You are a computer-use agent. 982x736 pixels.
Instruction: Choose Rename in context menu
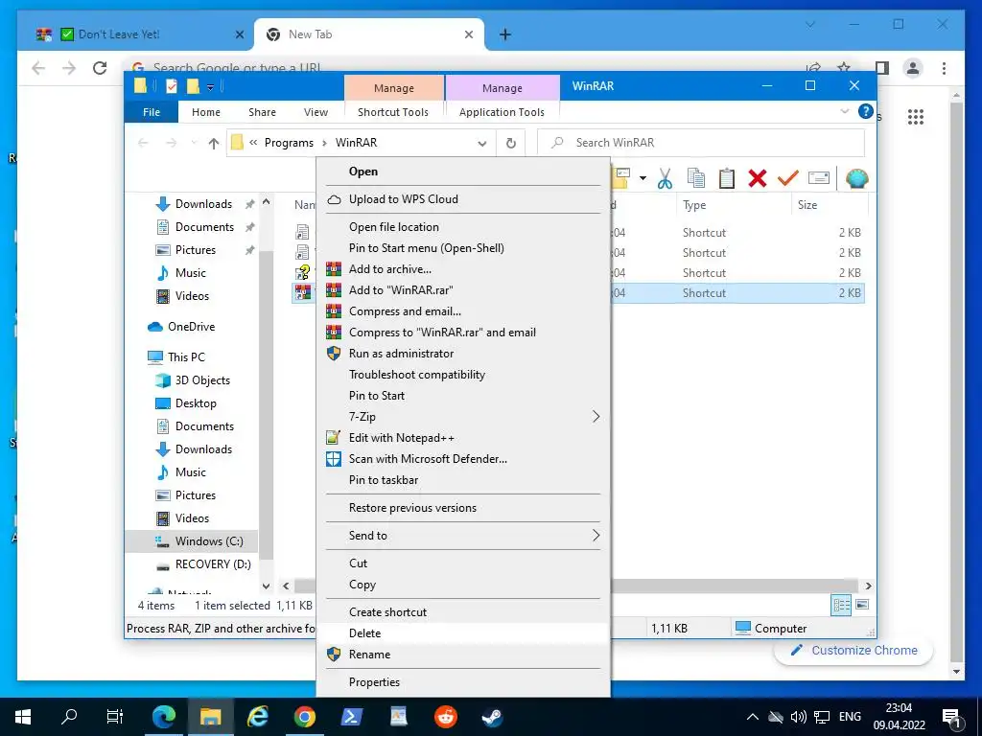click(463, 655)
